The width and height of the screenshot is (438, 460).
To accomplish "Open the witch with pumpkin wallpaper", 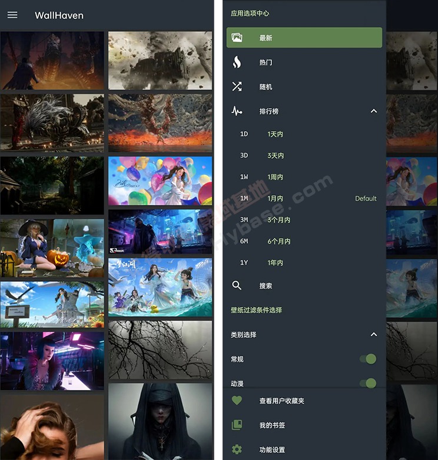I will 52,248.
